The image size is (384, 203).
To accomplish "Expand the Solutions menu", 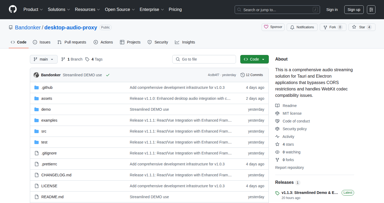I will tap(59, 10).
